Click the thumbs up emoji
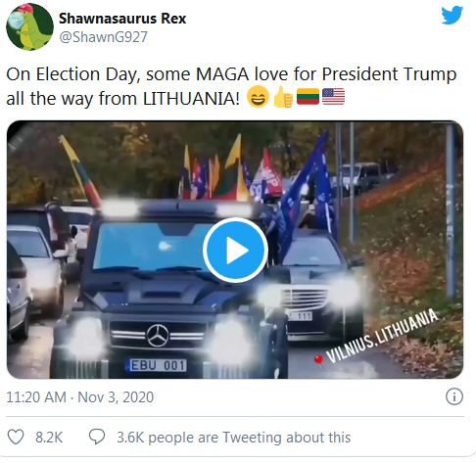Viewport: 476px width, 463px height. [283, 97]
